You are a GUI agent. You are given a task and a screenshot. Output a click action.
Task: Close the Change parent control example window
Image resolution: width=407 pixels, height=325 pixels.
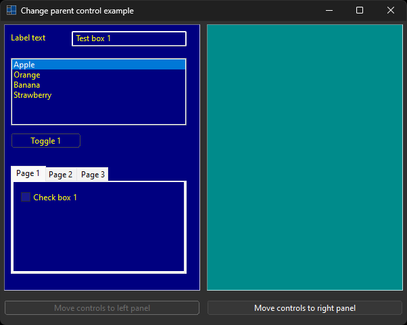pyautogui.click(x=391, y=11)
